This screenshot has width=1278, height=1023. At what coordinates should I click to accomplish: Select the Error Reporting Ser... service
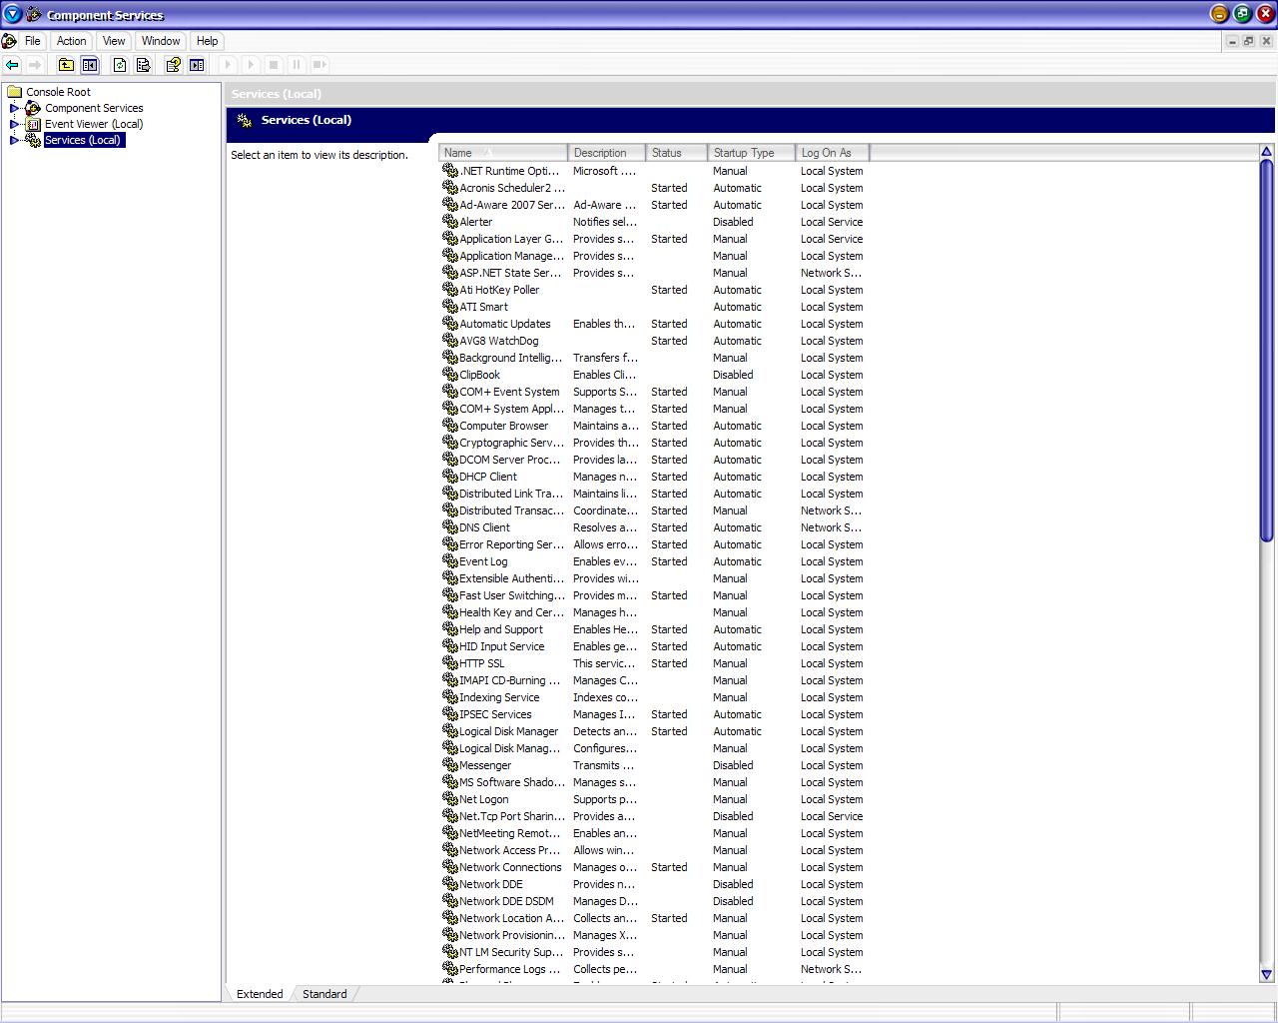[653, 544]
